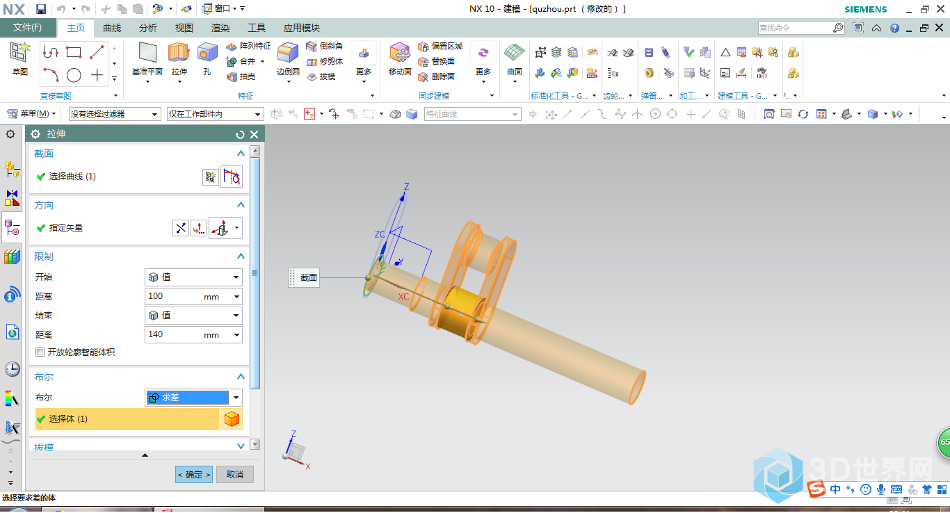Click the 替换面 replace face tool
Screen dimensions: 950x513
tap(437, 61)
